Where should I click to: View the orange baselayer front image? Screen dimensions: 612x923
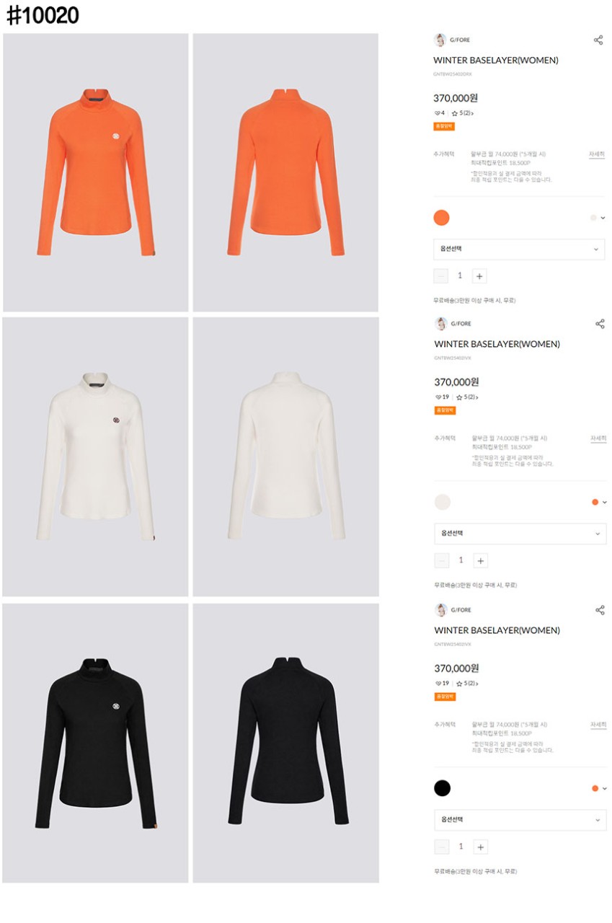(x=96, y=172)
